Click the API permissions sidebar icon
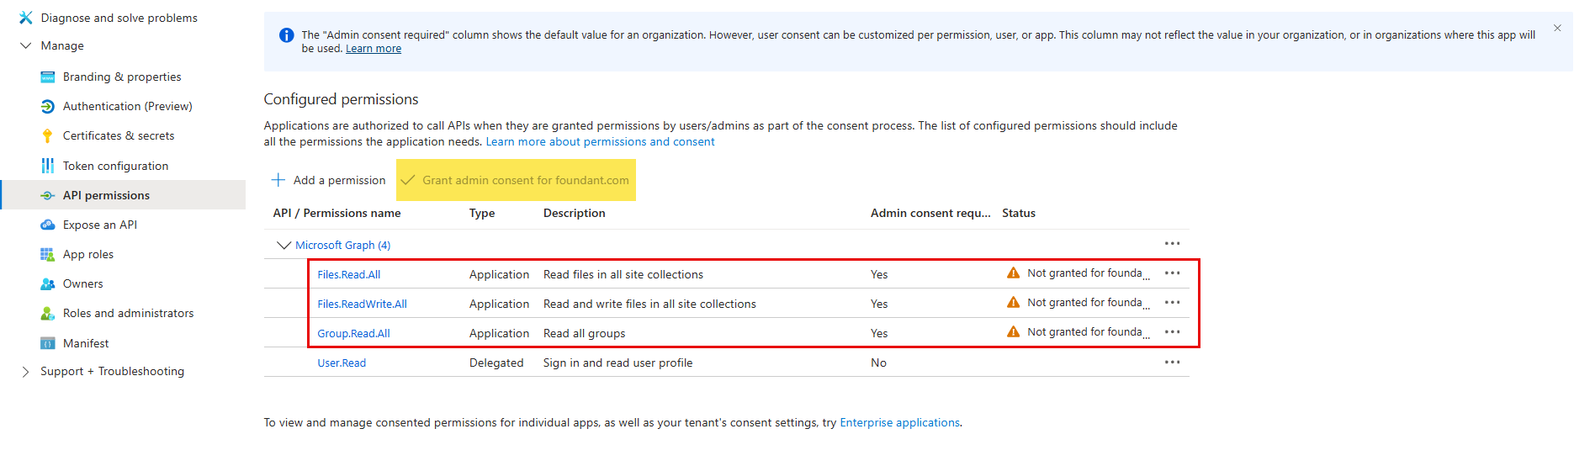The height and width of the screenshot is (450, 1590). coord(48,195)
